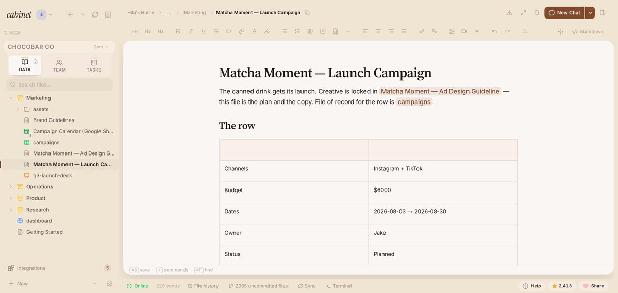
Task: Open the New Chat dropdown arrow
Action: [590, 12]
